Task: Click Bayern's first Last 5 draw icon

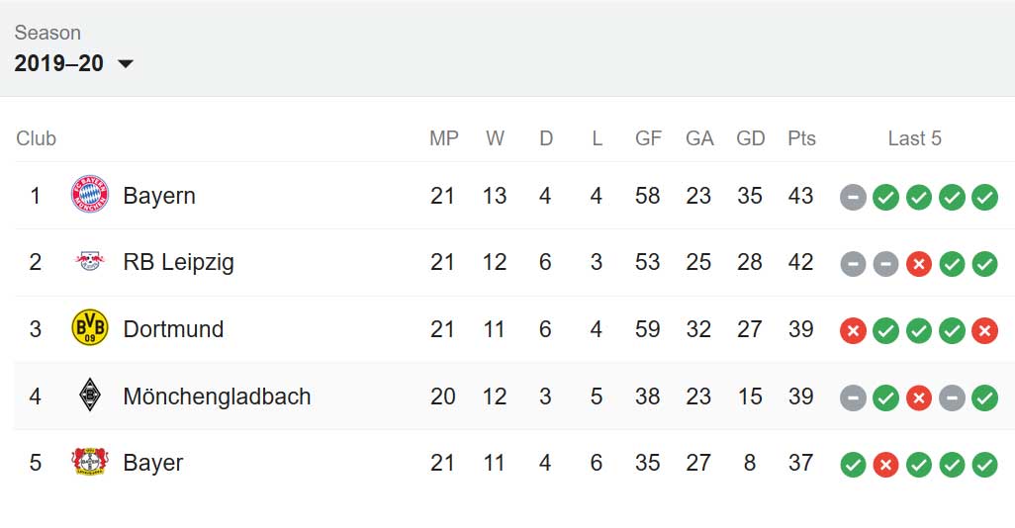Action: click(x=853, y=198)
